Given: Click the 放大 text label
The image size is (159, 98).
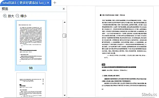Looking at the screenshot, I should (11, 16).
